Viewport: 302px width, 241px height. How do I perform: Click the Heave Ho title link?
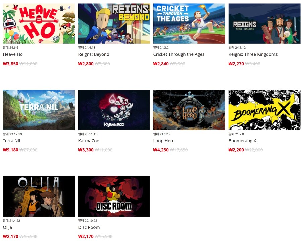[13, 54]
